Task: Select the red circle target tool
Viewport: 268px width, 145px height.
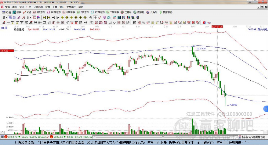Action: click(x=53, y=23)
